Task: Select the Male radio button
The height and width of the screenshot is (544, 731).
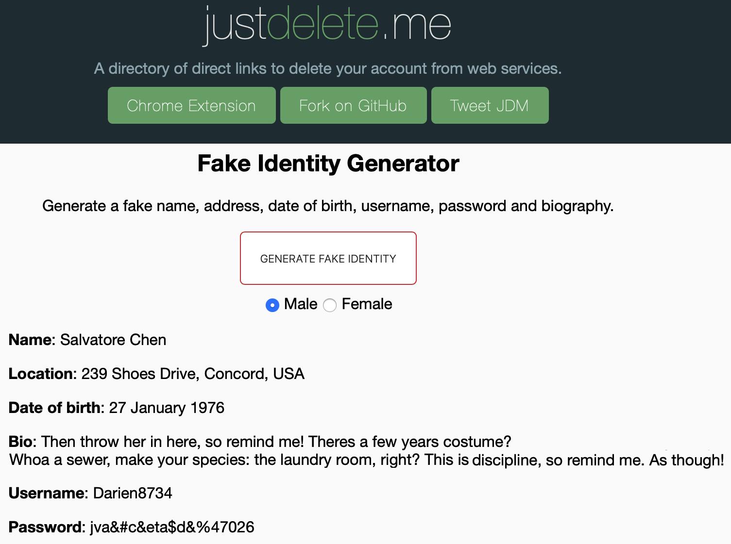Action: click(x=272, y=305)
